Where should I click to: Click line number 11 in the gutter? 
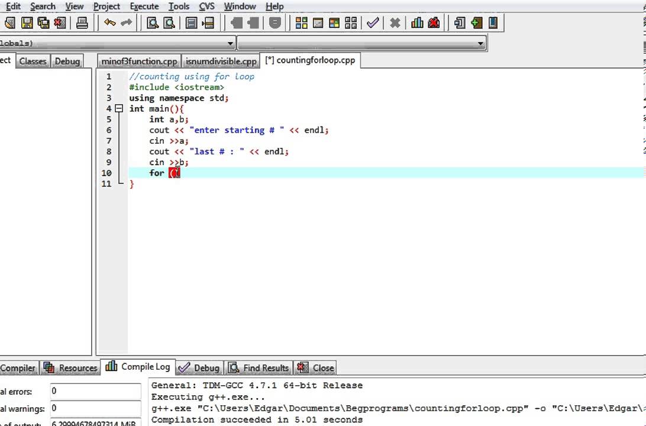[x=106, y=184]
